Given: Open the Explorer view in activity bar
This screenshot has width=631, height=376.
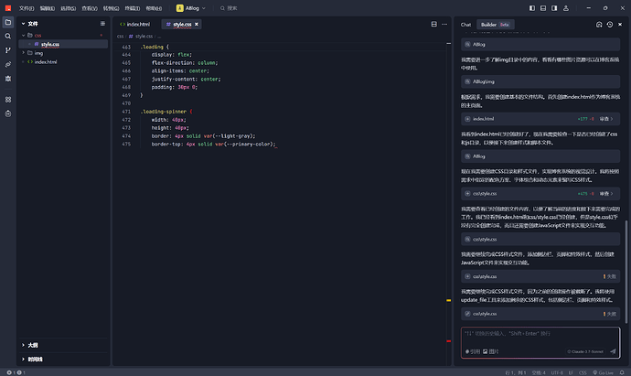Looking at the screenshot, I should [x=8, y=22].
